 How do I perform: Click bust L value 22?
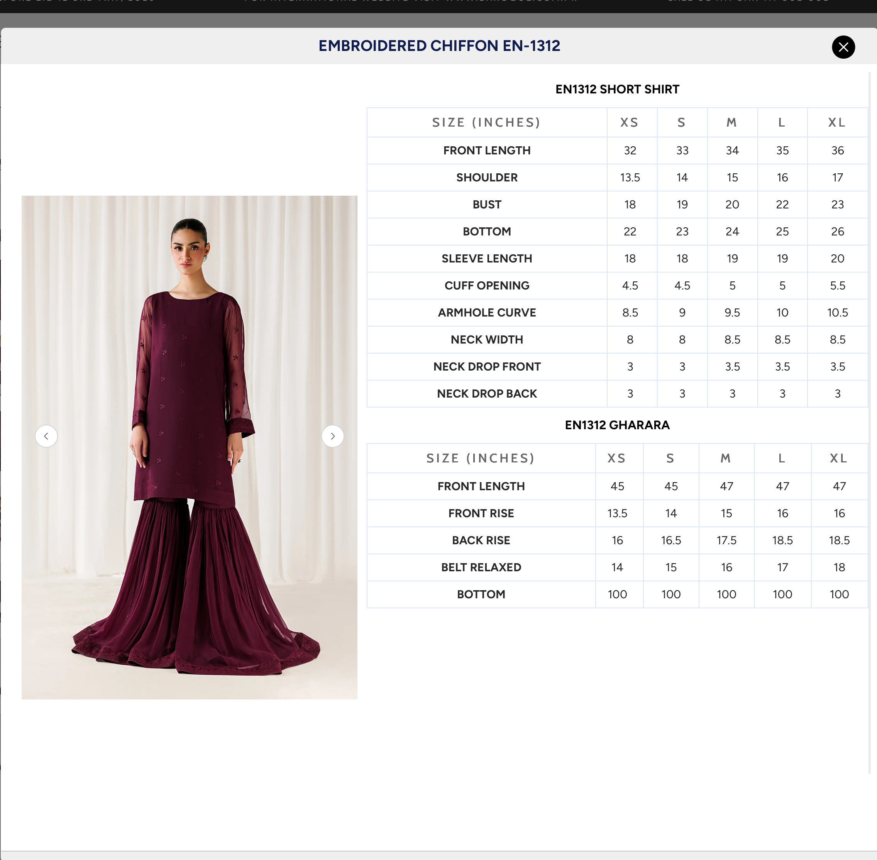782,205
